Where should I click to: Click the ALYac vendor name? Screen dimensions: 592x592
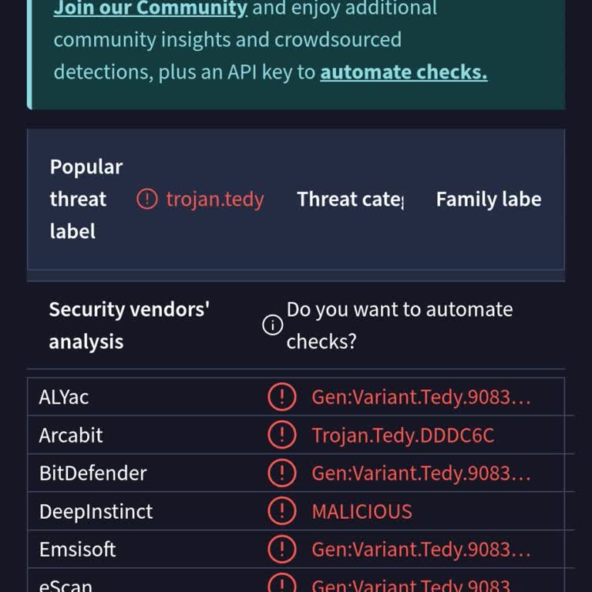click(x=64, y=397)
